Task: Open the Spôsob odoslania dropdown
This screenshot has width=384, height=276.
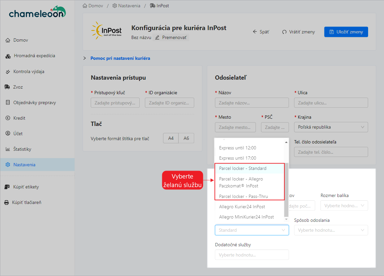Action: (x=331, y=230)
